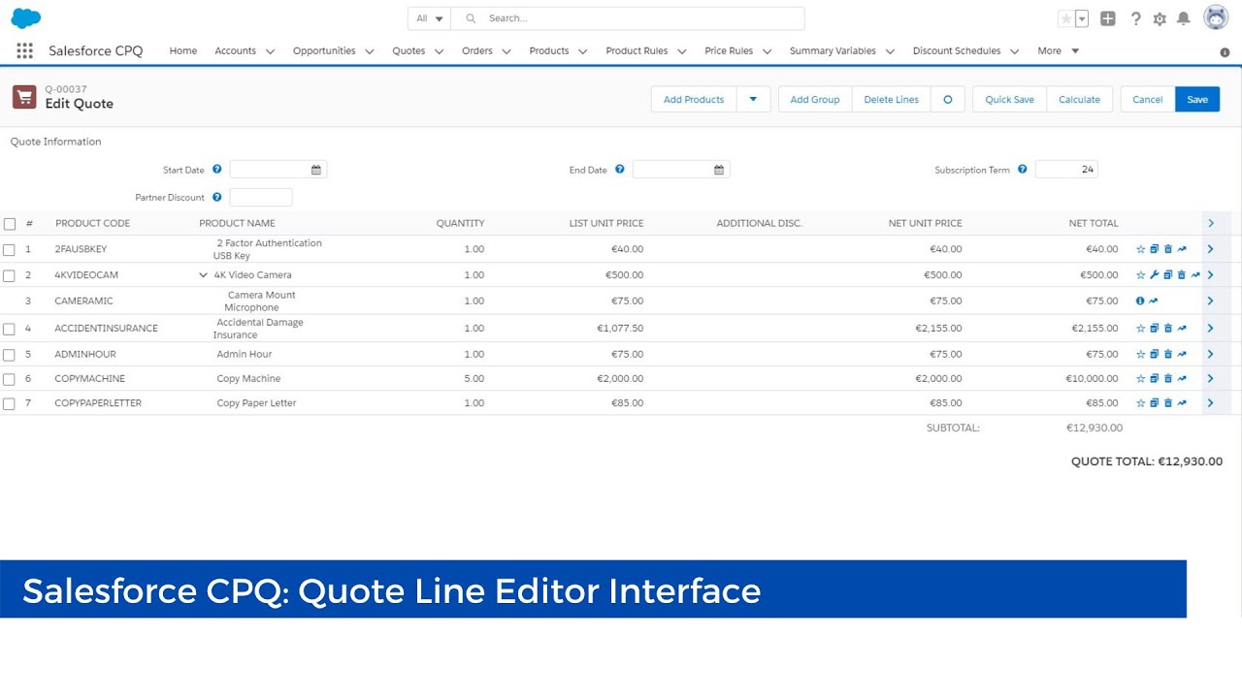Expand the More navigation menu

[1059, 50]
